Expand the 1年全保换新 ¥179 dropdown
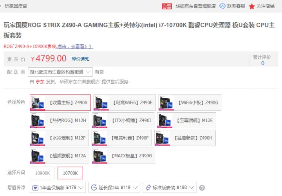 coord(58,187)
